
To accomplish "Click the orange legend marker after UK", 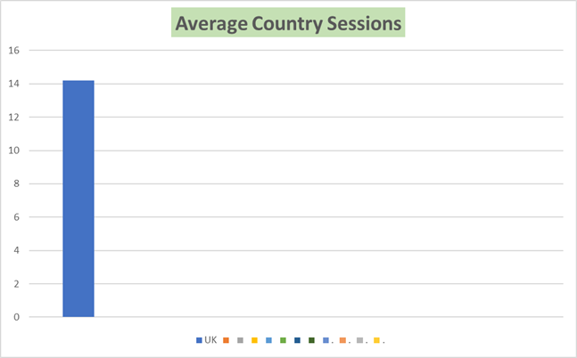I will [227, 340].
